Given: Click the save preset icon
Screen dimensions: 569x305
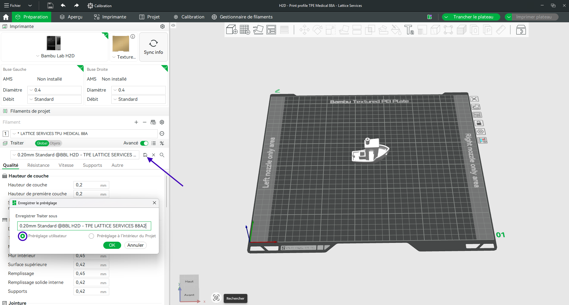Looking at the screenshot, I should (145, 155).
